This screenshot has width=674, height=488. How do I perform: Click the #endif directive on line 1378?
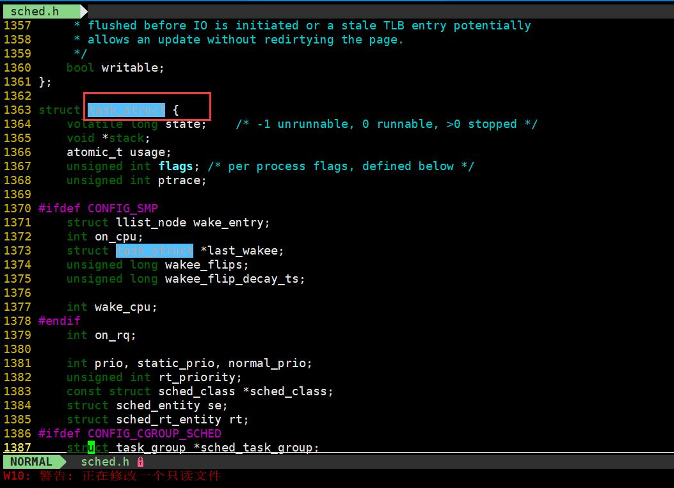click(60, 320)
